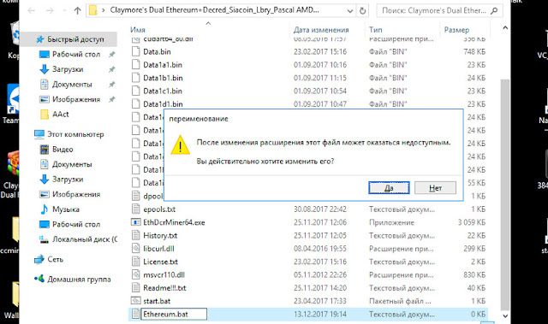Select epools.txt file

tap(159, 209)
